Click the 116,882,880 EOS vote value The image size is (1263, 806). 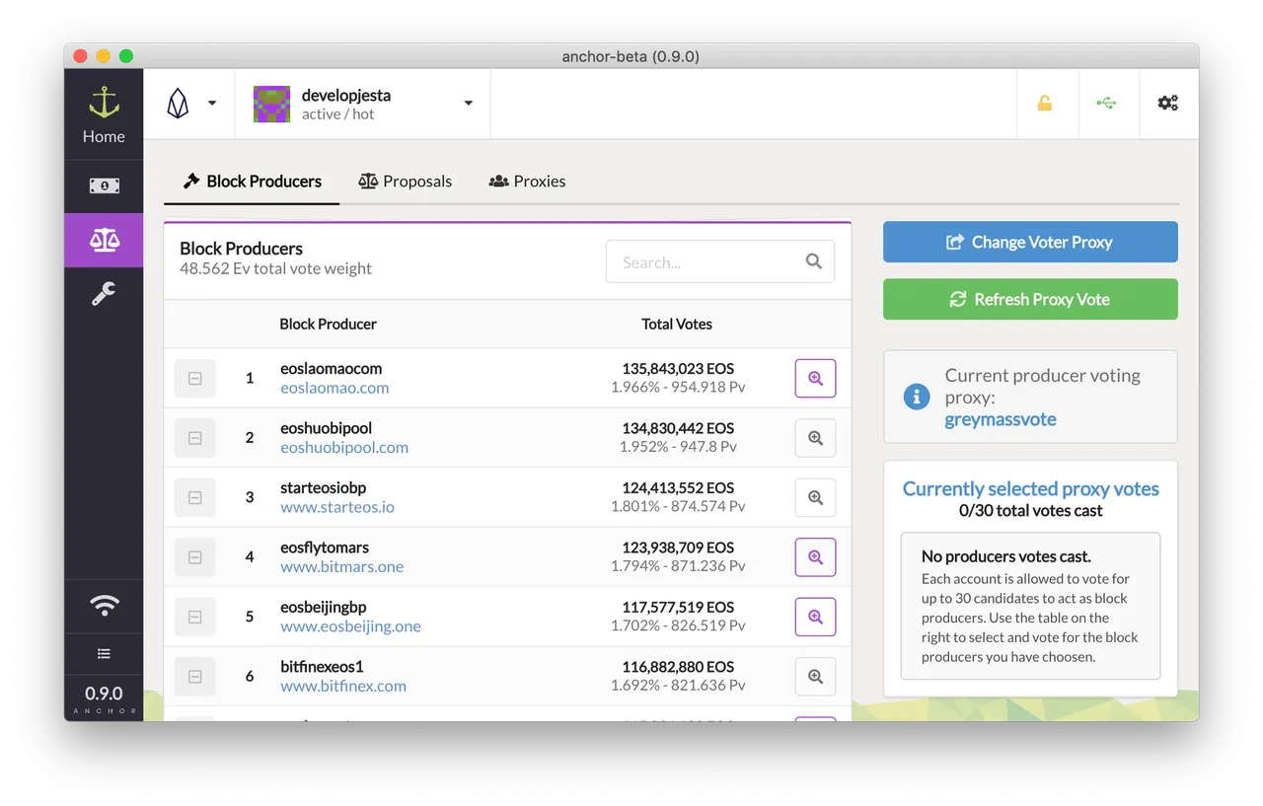[x=678, y=667]
